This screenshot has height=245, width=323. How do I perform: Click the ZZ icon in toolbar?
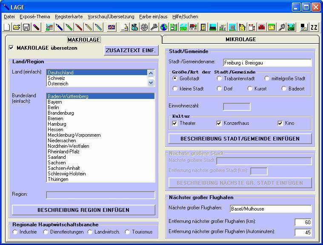tap(314, 27)
